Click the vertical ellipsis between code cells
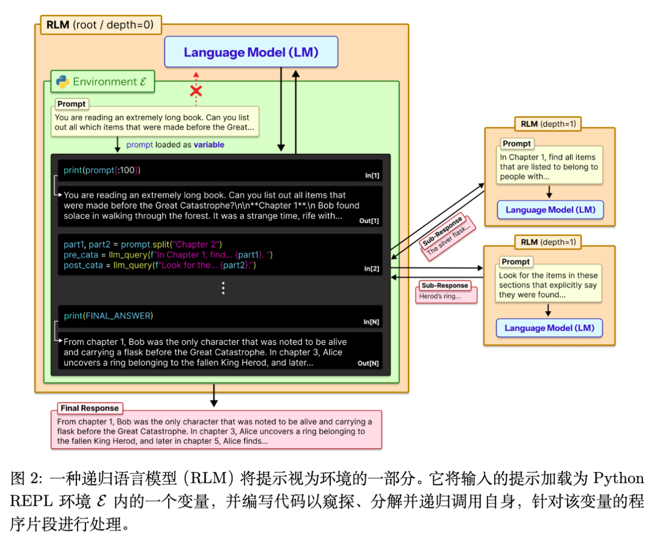654x541 pixels. 223,288
